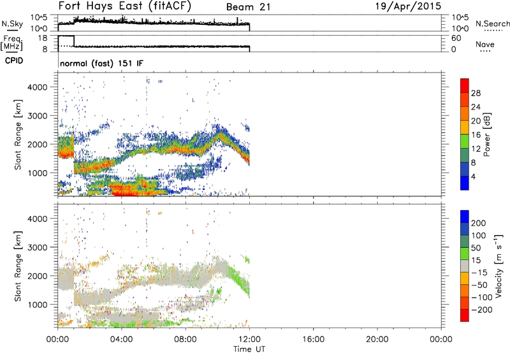Click the power panel 'Slant Range [km]' label
Viewport: 510px width, 353px height.
[18, 134]
